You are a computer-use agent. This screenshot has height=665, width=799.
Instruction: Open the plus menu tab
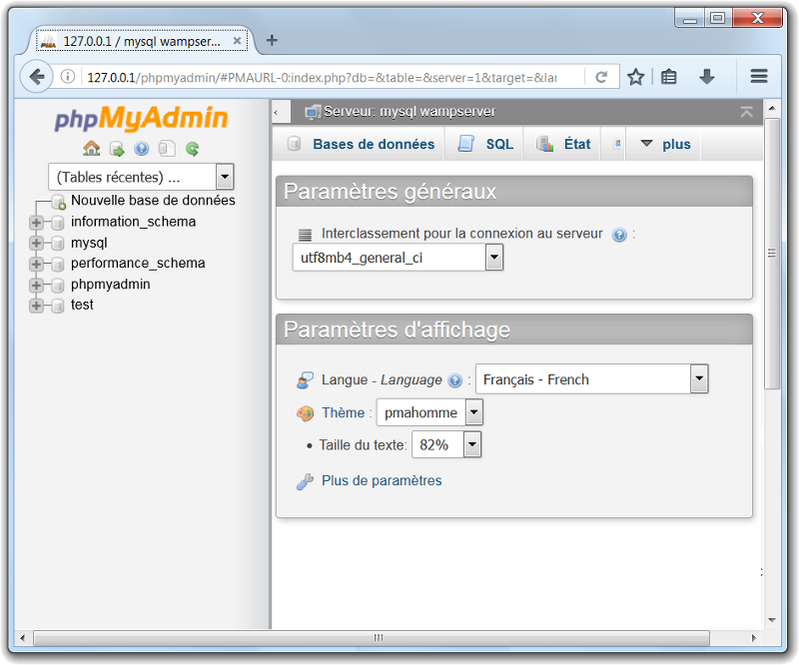click(664, 144)
